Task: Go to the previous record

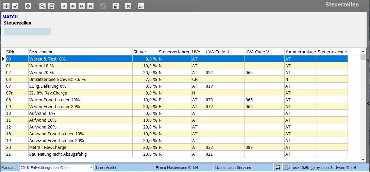Action: point(73,6)
